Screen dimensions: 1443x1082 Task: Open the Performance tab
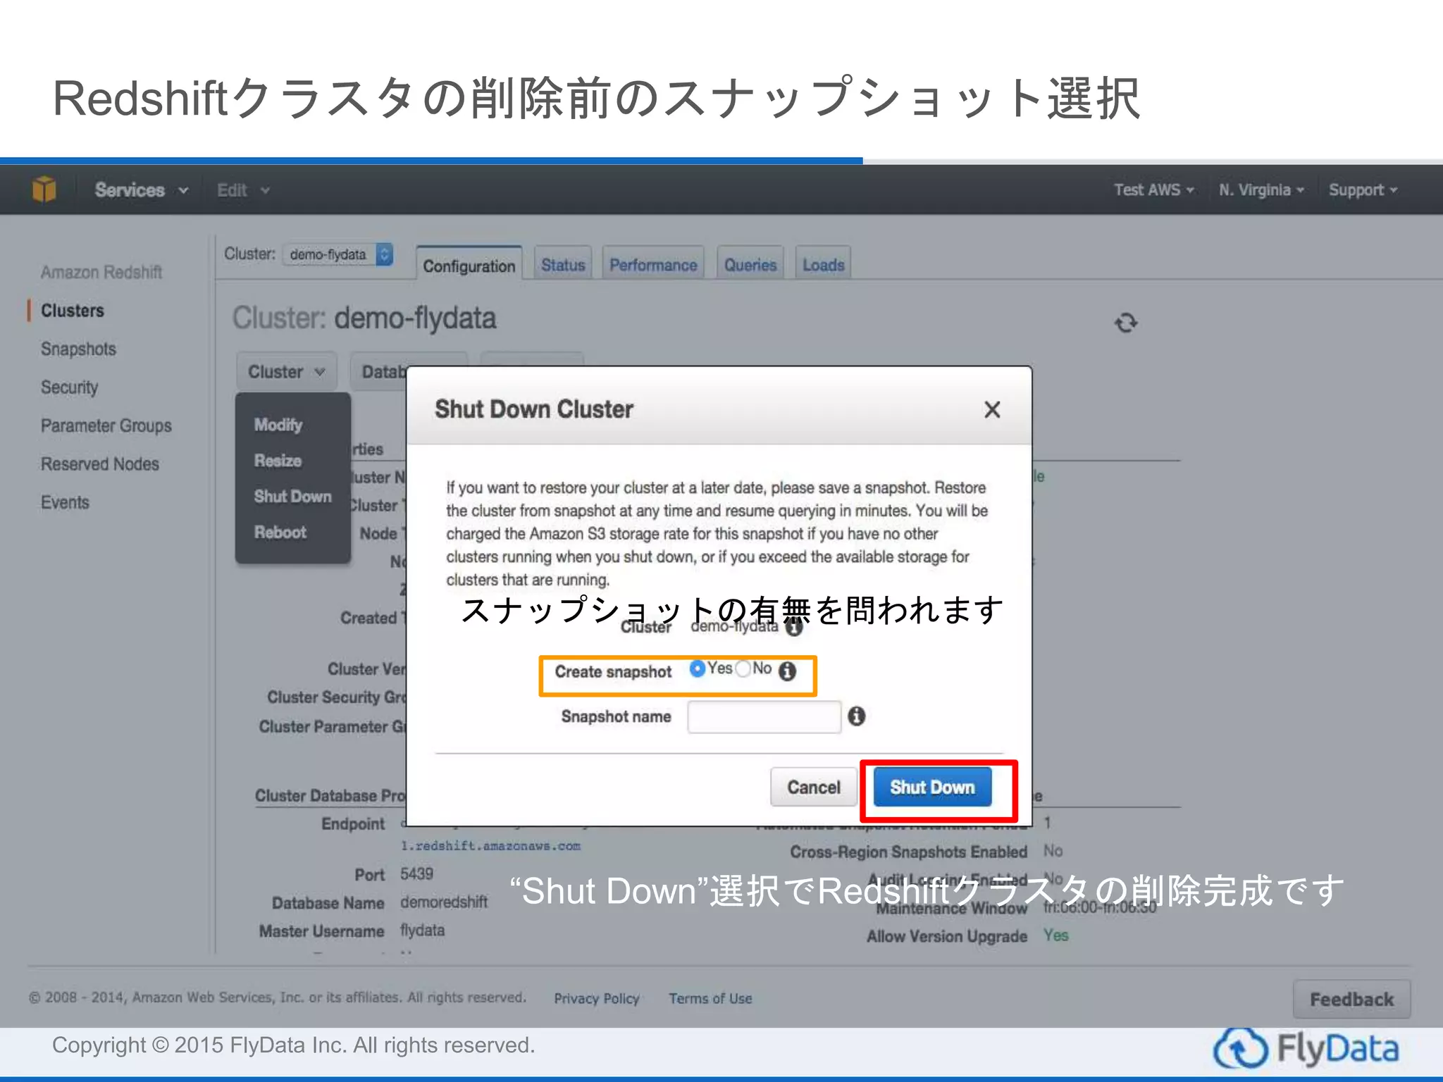653,265
